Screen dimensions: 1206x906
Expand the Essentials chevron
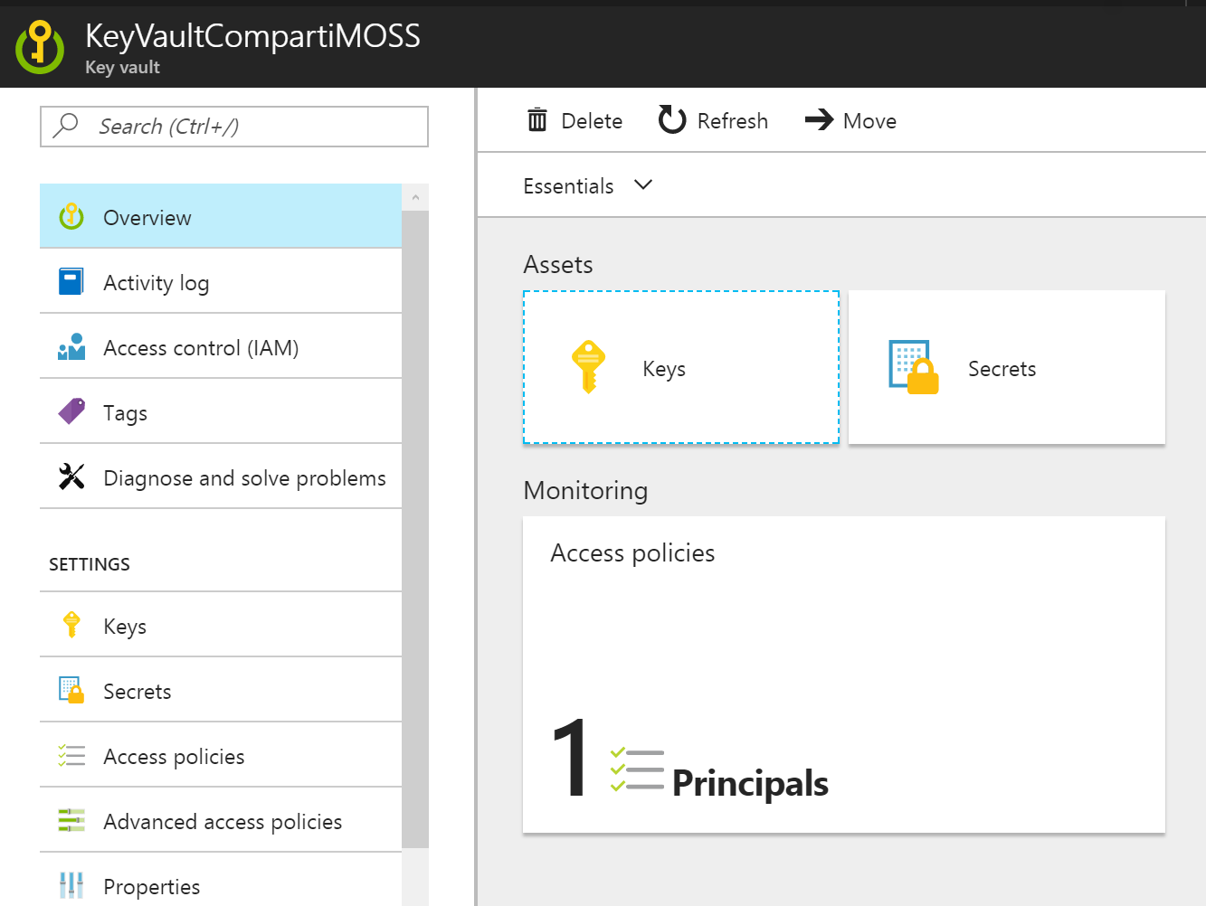(643, 185)
